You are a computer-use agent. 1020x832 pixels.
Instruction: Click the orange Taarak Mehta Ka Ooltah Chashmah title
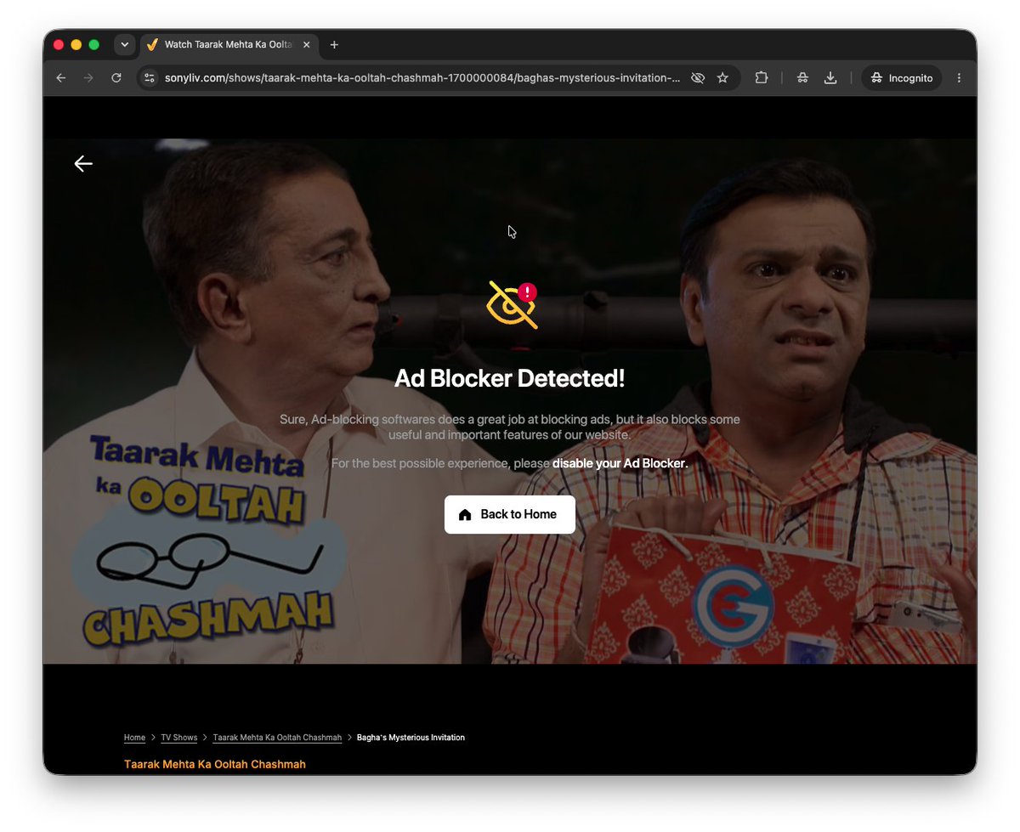click(x=215, y=765)
